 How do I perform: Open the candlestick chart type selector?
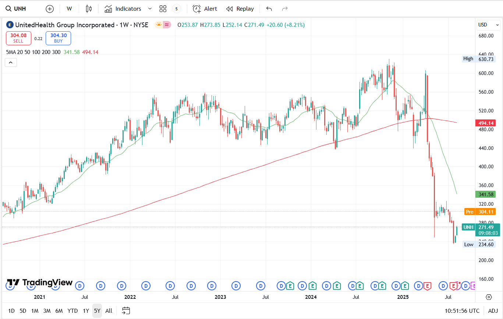pos(88,9)
